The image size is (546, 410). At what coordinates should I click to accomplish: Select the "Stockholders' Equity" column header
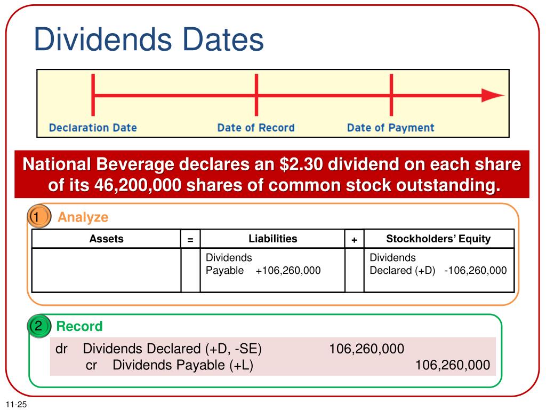point(439,239)
